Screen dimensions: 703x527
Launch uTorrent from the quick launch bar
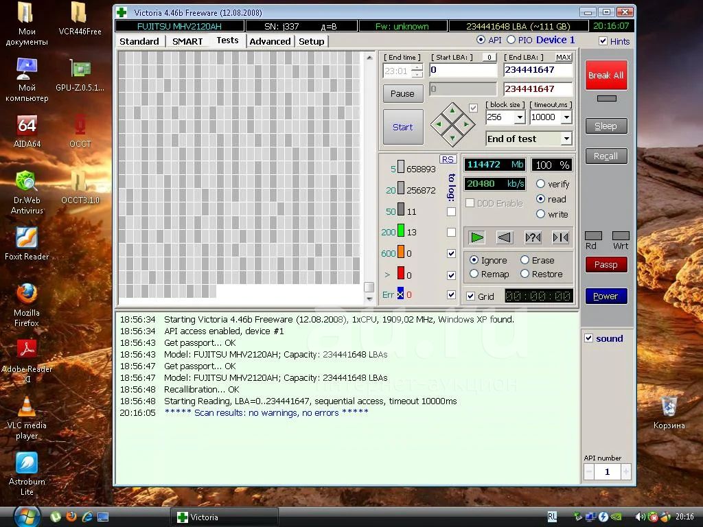point(55,517)
